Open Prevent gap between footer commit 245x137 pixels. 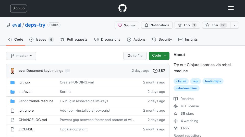[97, 120]
